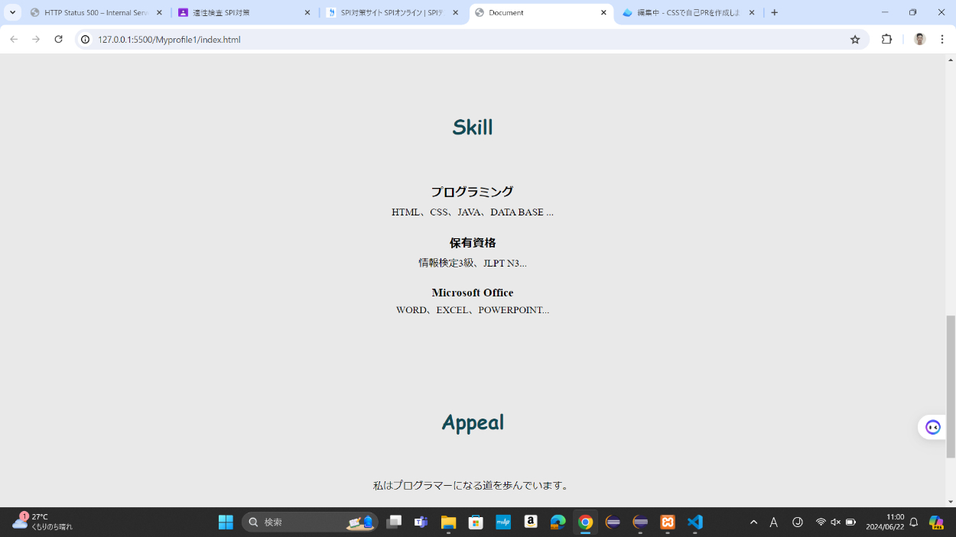This screenshot has width=956, height=537.
Task: Open Chrome extensions puzzle icon
Action: tap(887, 39)
